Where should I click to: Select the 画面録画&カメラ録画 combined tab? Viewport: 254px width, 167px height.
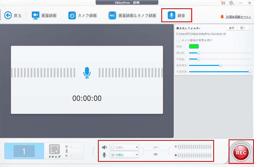coord(132,16)
